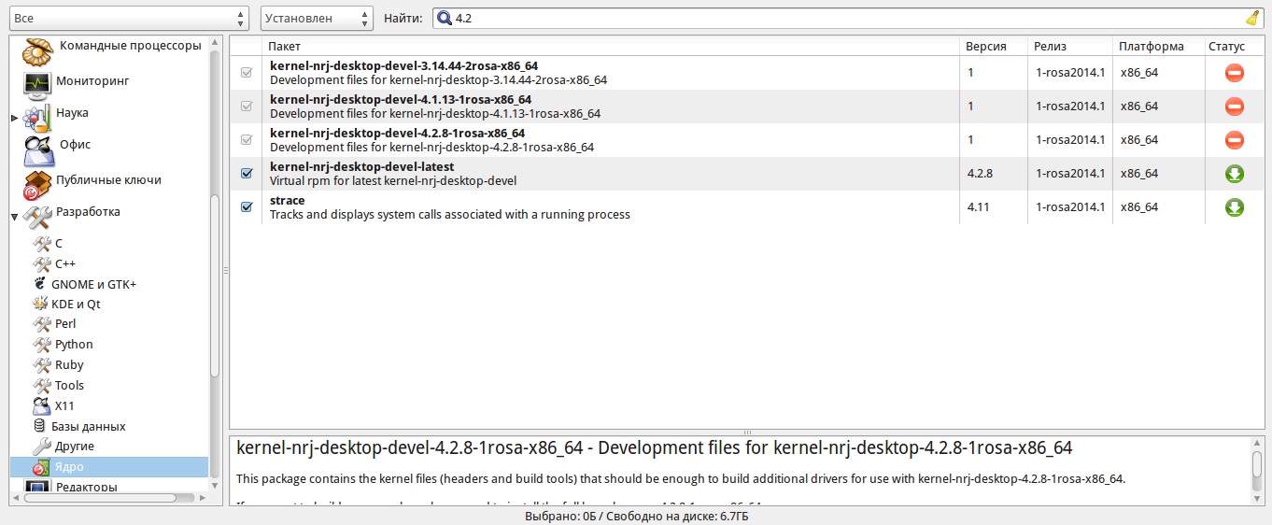The image size is (1272, 525).
Task: Click the icon beside Ядро
Action: (42, 466)
